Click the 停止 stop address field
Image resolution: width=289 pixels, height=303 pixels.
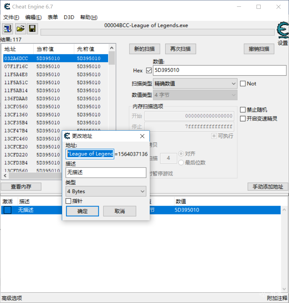pos(189,127)
